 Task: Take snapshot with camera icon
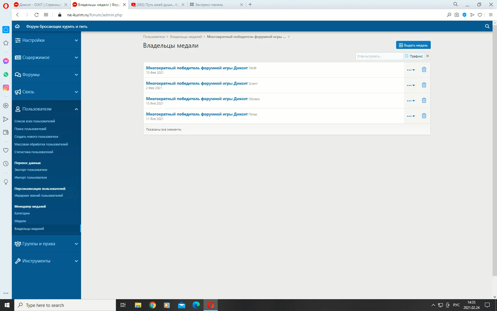457,15
